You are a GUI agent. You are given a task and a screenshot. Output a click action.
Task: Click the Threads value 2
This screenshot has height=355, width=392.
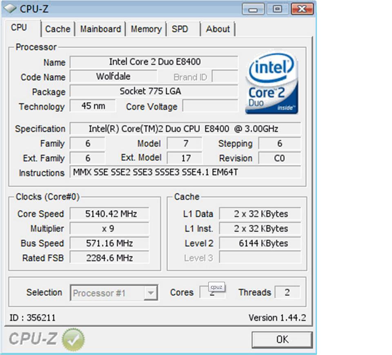287,292
